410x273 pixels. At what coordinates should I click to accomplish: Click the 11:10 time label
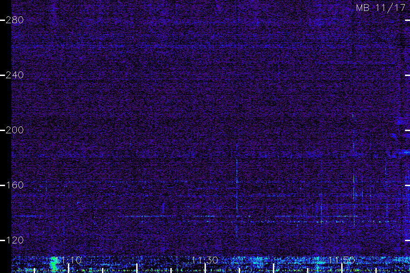click(68, 260)
